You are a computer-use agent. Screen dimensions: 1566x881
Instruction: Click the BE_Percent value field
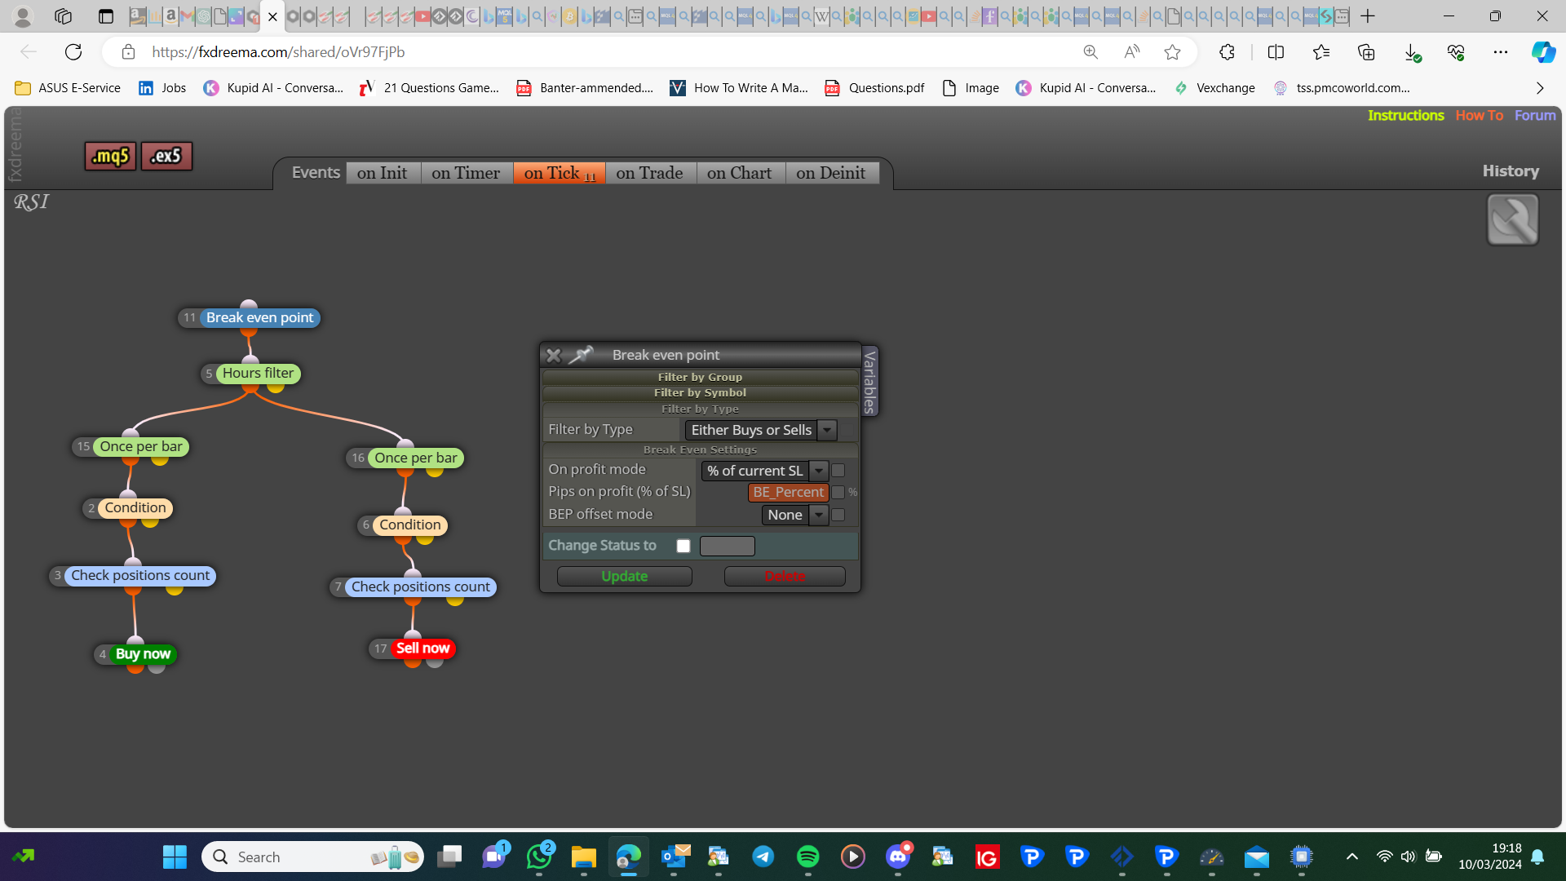tap(789, 493)
